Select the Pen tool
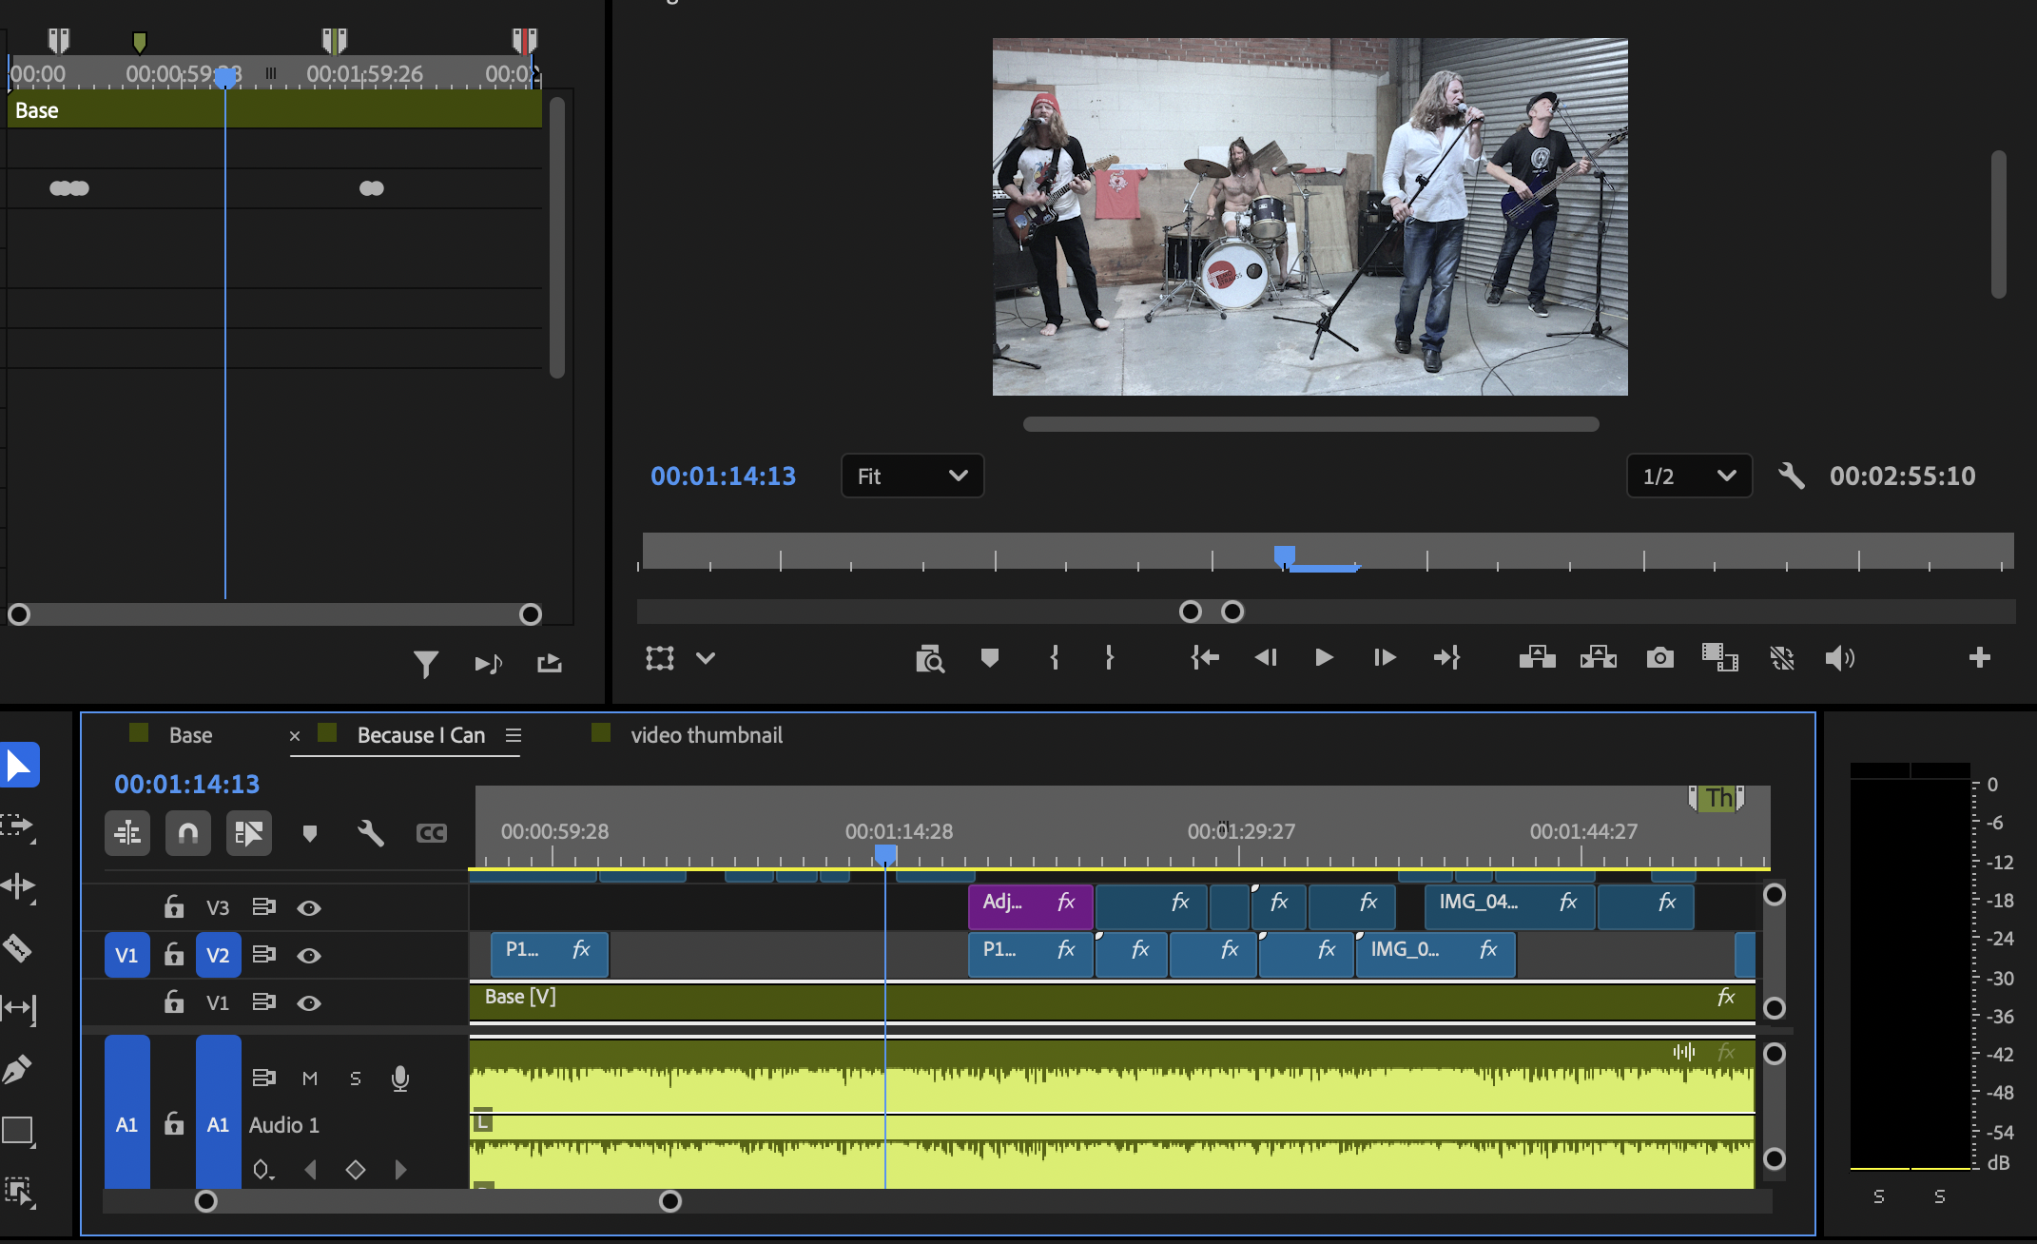Image resolution: width=2037 pixels, height=1244 pixels. 17,1069
